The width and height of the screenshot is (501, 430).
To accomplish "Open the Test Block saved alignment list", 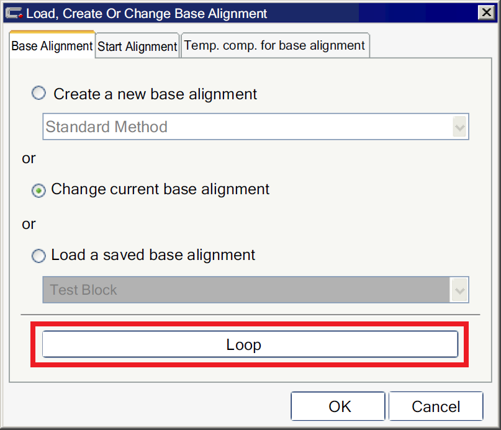I will coord(248,290).
